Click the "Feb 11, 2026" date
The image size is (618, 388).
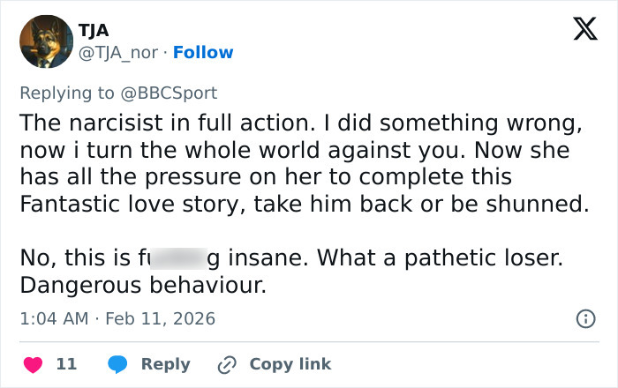(x=160, y=318)
